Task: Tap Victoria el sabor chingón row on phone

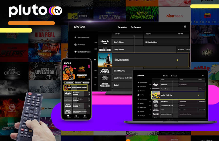Action: (x=76, y=88)
